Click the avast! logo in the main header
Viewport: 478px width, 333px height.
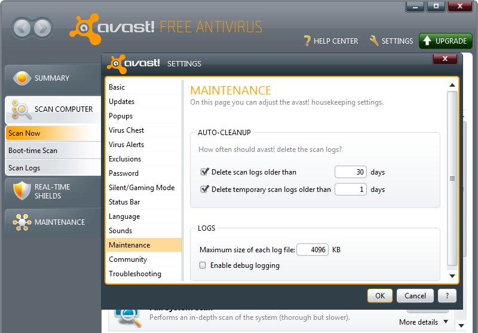(x=112, y=28)
